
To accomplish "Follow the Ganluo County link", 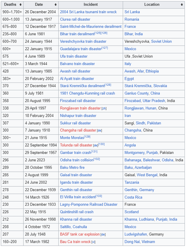I will point(136,93).
